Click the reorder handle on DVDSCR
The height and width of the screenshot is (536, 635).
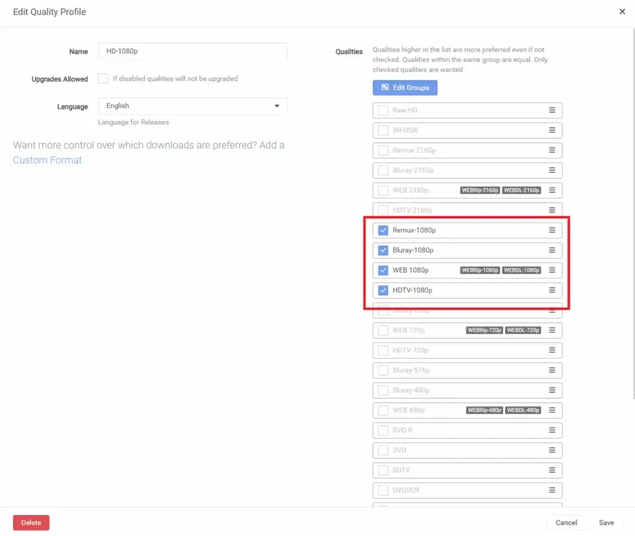click(x=552, y=490)
